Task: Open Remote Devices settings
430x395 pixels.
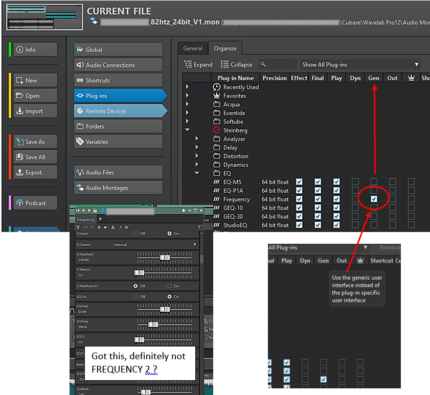Action: (120, 111)
